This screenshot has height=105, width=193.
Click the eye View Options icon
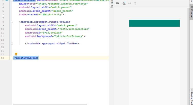click(117, 3)
